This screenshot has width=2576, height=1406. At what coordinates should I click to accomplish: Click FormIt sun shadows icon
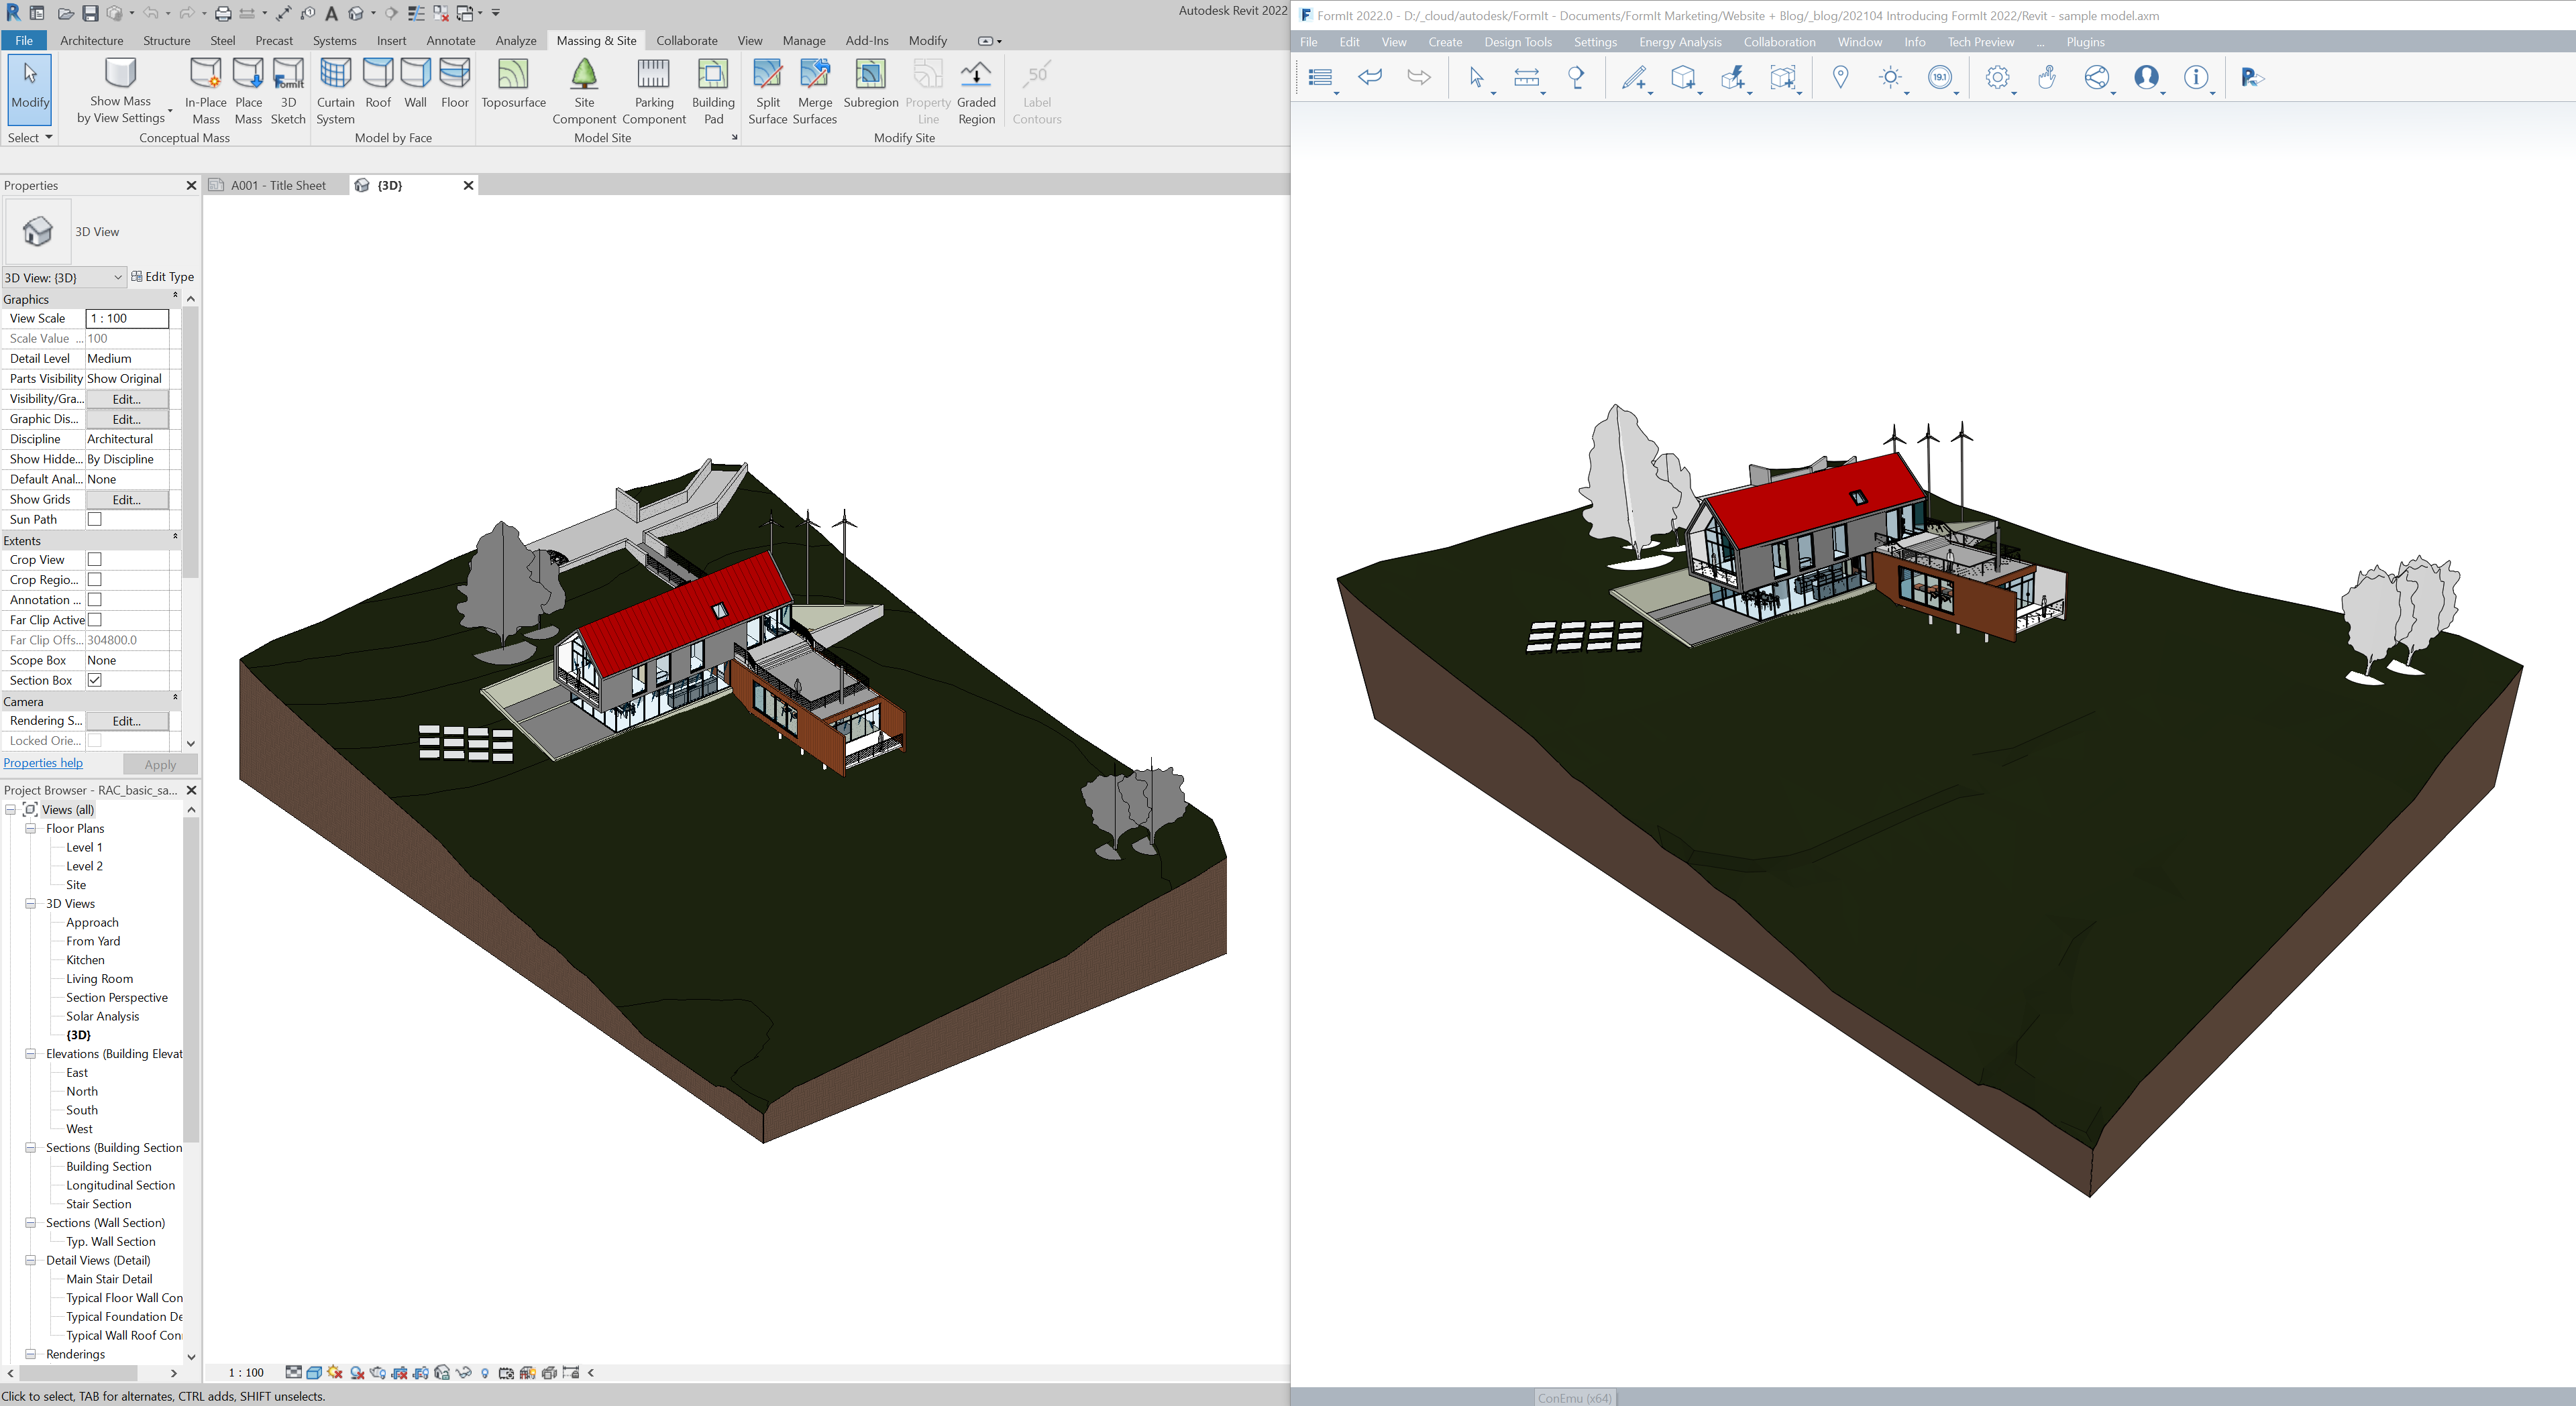point(1889,77)
